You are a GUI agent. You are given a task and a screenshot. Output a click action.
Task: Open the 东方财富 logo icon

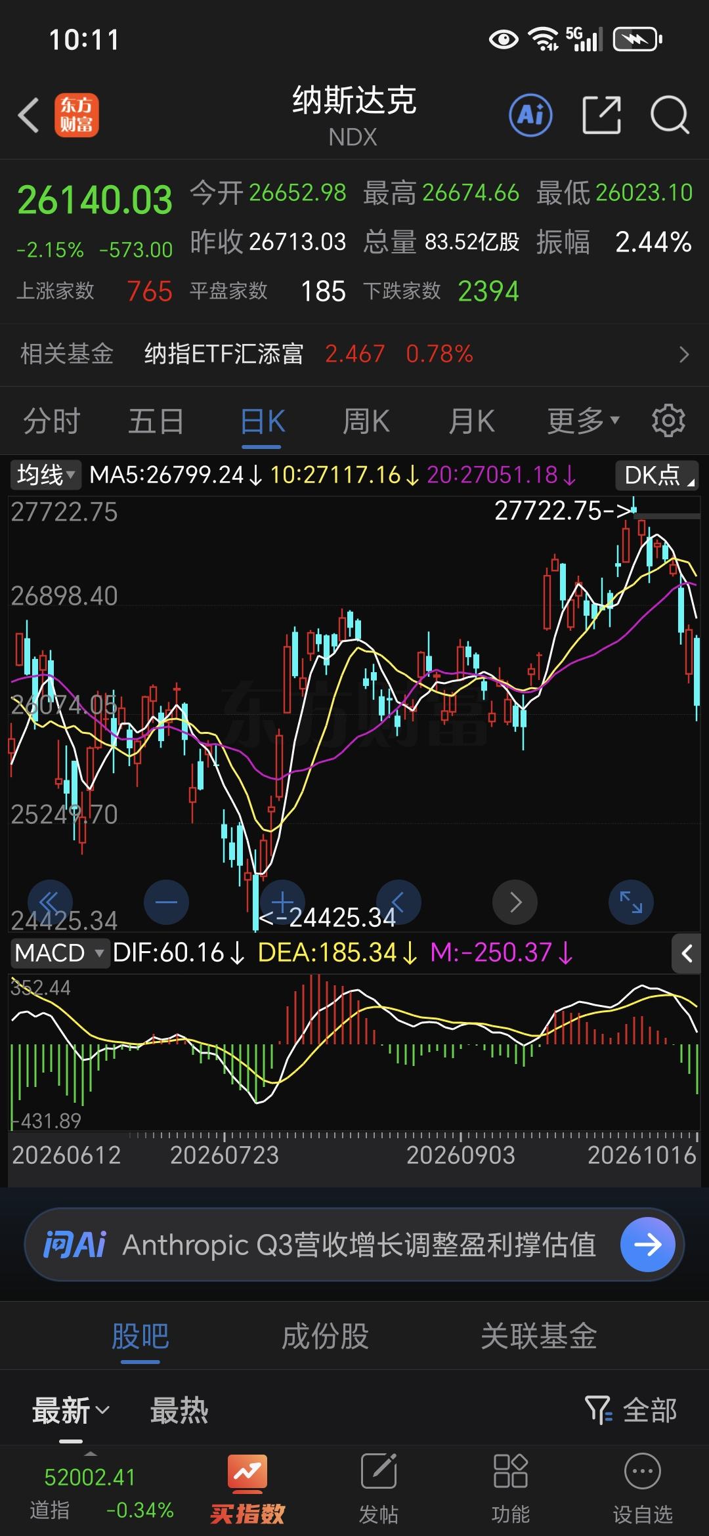pos(77,116)
